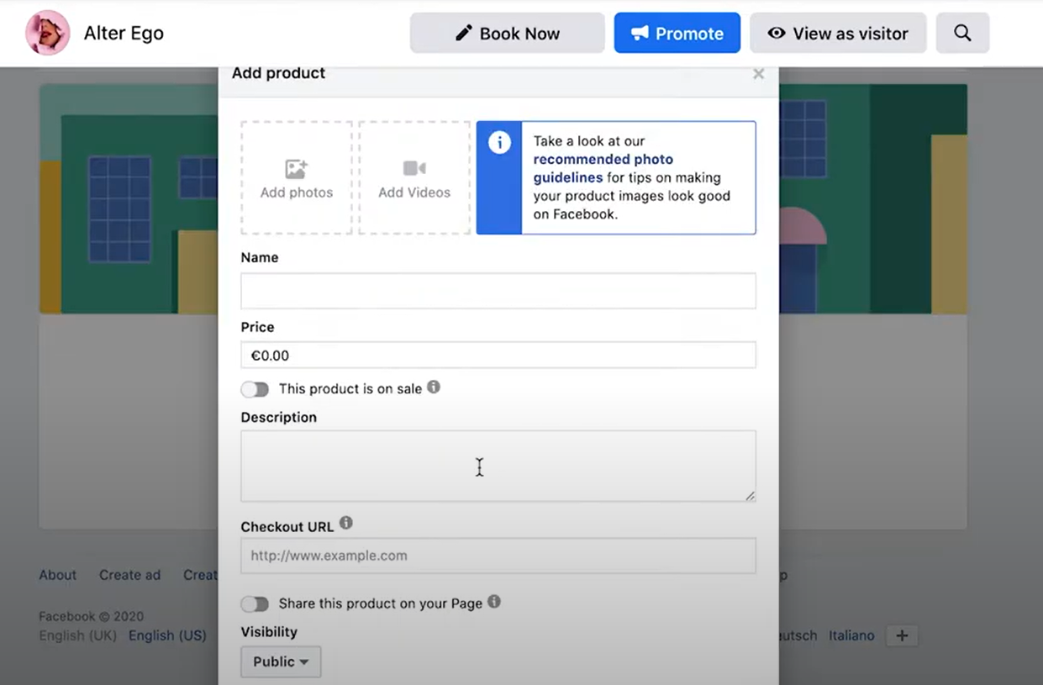Focus the Checkout URL text field
The height and width of the screenshot is (685, 1043).
(498, 556)
